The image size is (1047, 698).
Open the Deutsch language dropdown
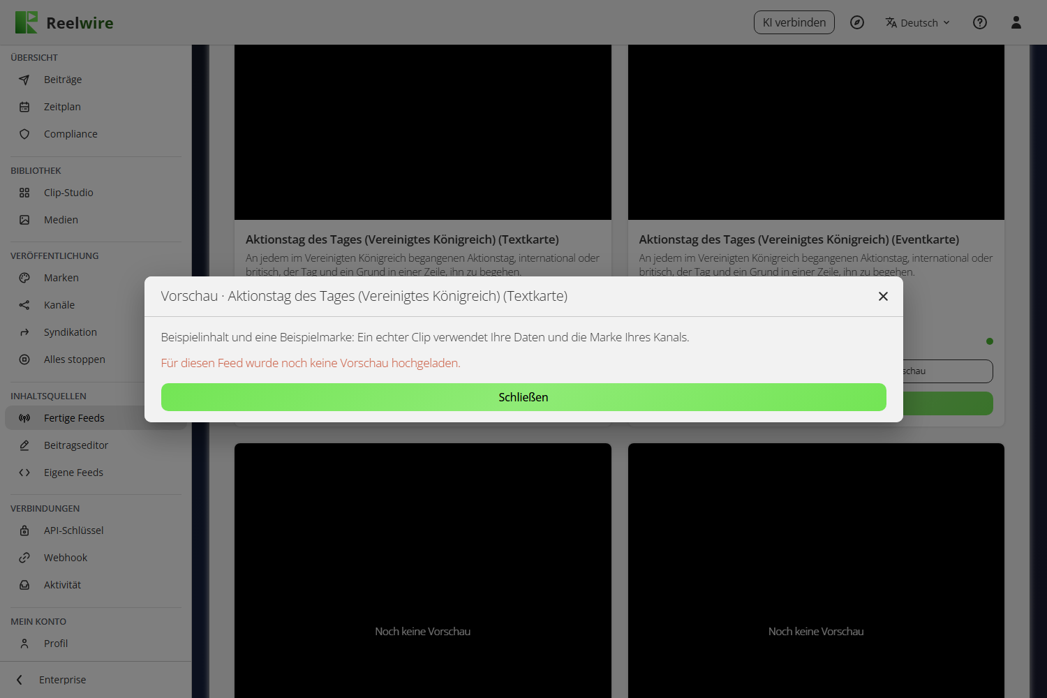coord(918,22)
